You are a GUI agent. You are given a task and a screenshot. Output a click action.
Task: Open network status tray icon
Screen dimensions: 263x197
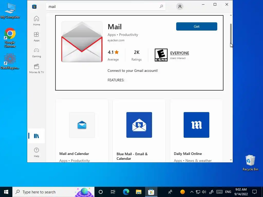click(198, 192)
